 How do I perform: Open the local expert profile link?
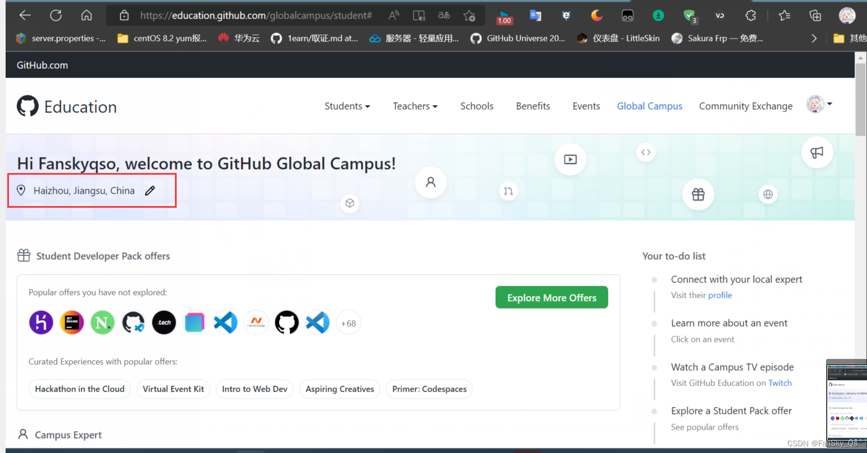pyautogui.click(x=720, y=295)
